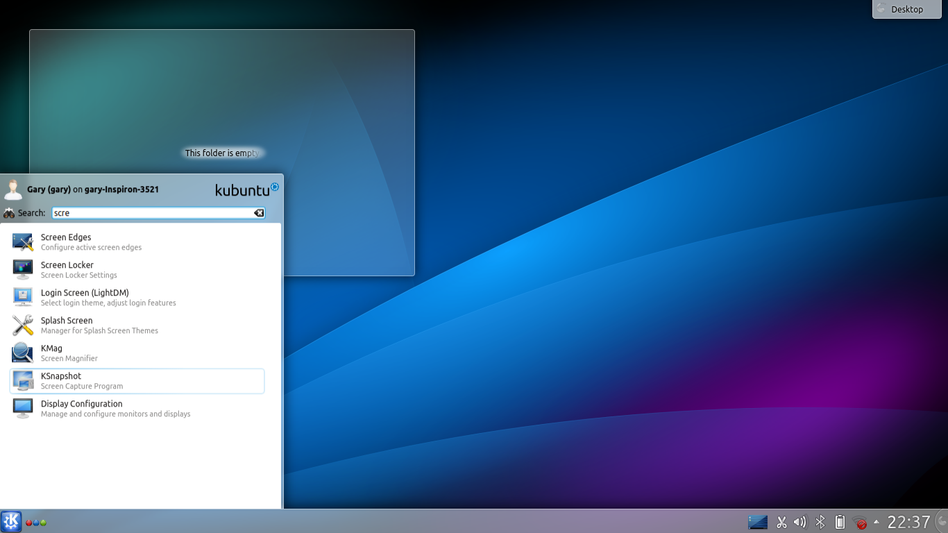Open Klipper clipboard scissors icon
The image size is (948, 533).
(x=781, y=522)
